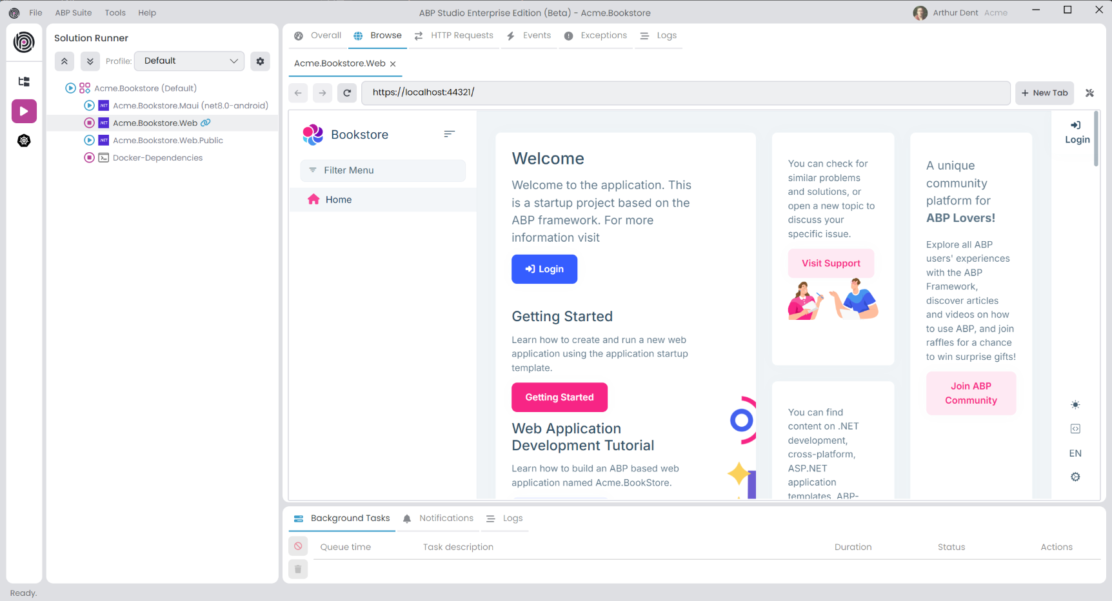Click the New Tab button
The height and width of the screenshot is (601, 1112).
[1044, 93]
